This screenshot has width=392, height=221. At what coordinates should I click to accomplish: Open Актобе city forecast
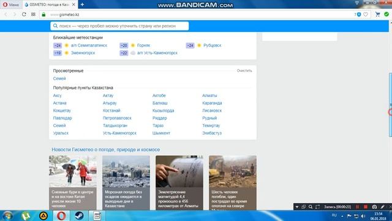coord(159,96)
